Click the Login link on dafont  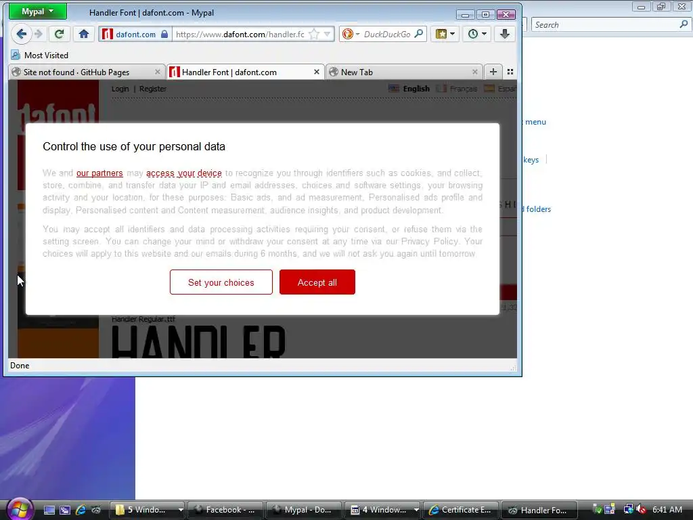coord(120,89)
